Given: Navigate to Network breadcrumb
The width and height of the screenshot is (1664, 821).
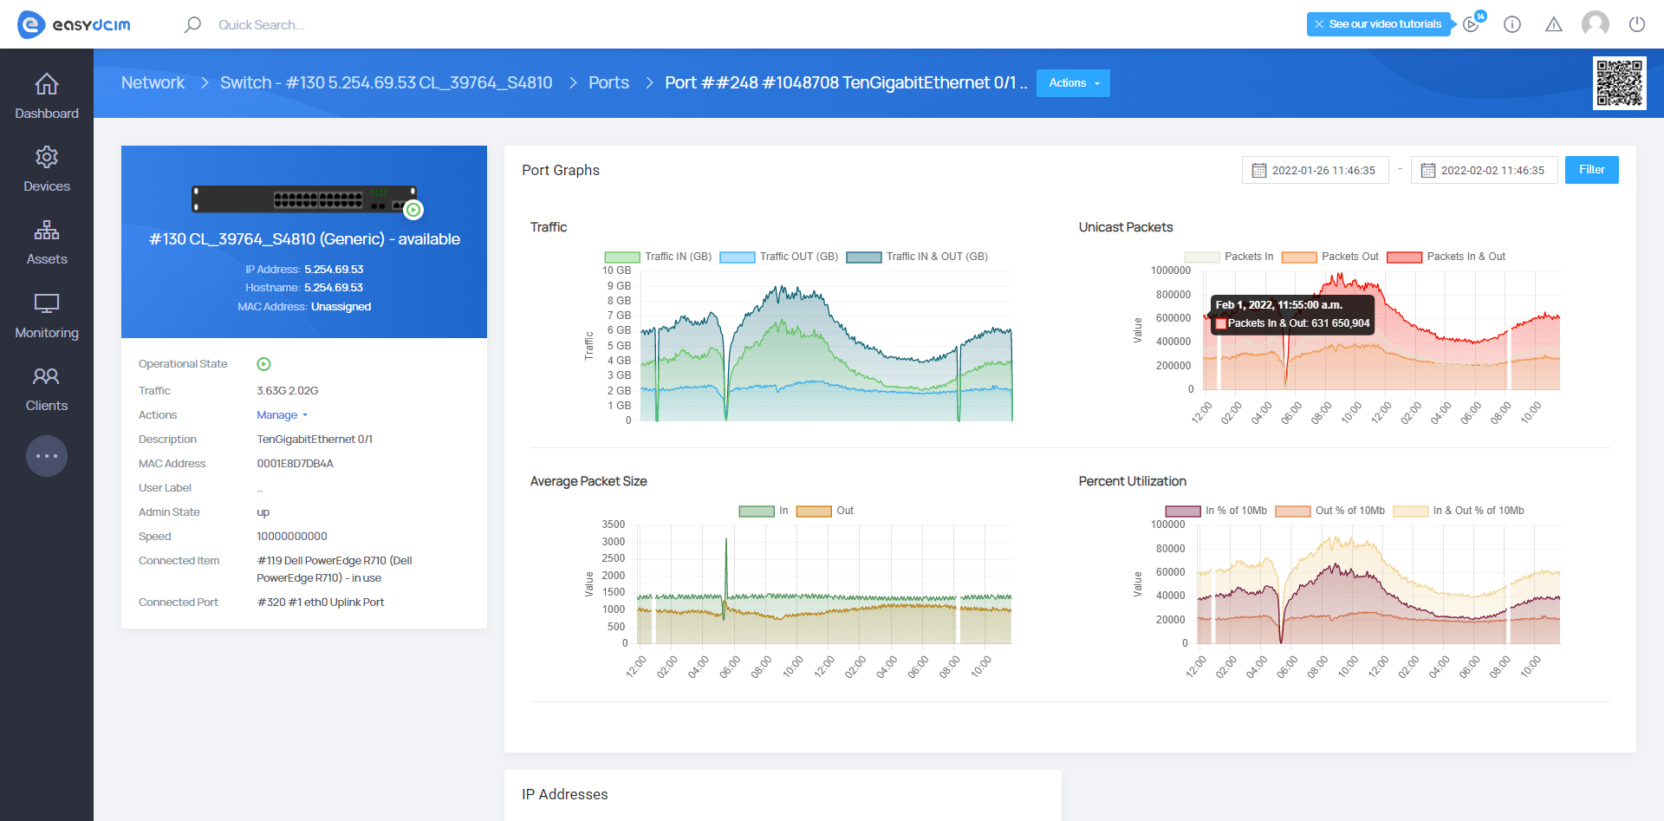Looking at the screenshot, I should pos(153,82).
